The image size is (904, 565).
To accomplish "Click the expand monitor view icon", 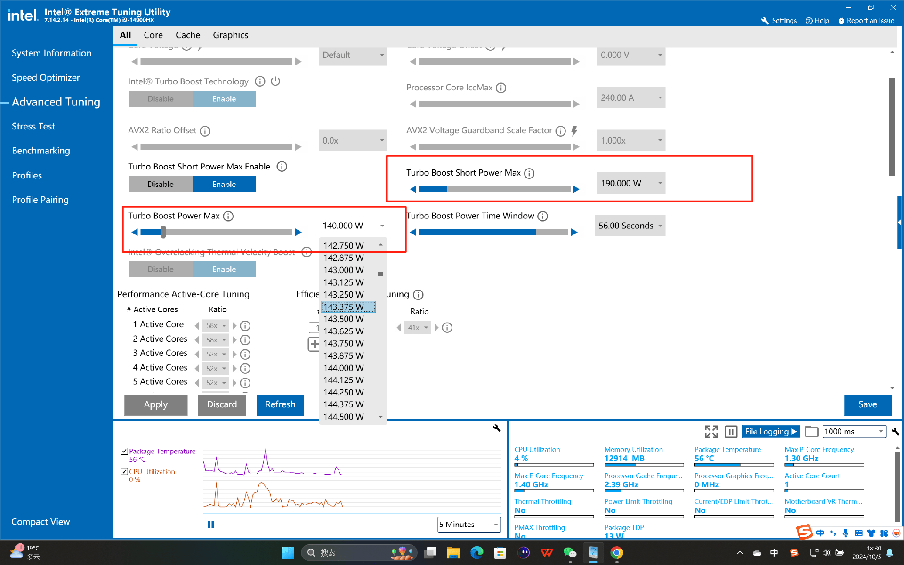I will pyautogui.click(x=711, y=431).
